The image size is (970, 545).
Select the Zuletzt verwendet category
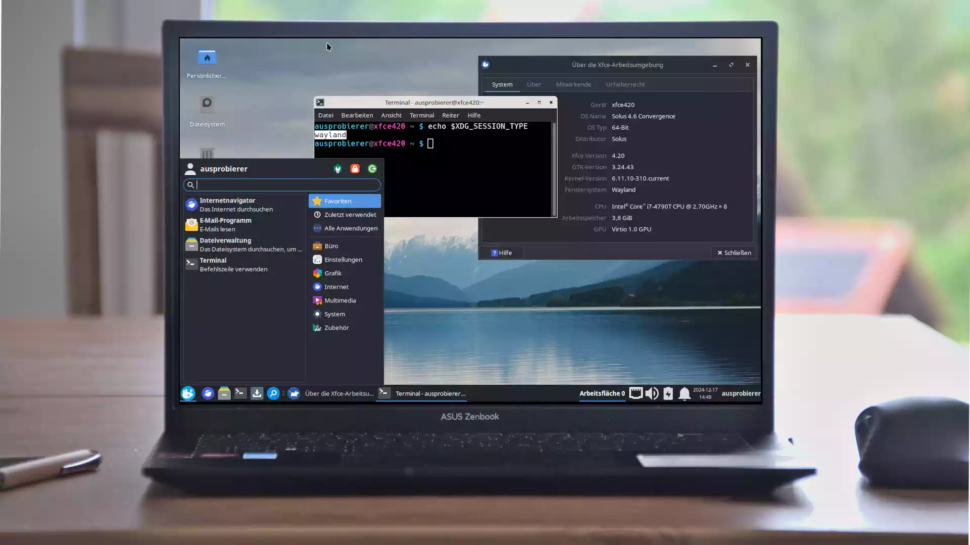[x=345, y=215]
